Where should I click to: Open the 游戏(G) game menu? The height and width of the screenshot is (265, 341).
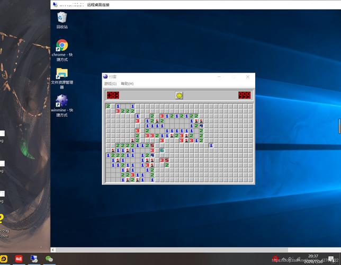(110, 84)
